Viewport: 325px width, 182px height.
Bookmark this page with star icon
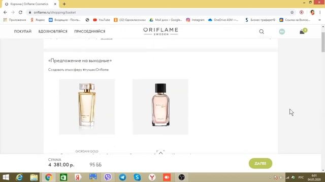click(292, 12)
